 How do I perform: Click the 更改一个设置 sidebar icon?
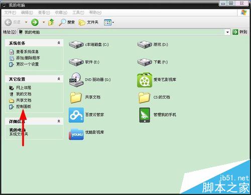(x=12, y=64)
